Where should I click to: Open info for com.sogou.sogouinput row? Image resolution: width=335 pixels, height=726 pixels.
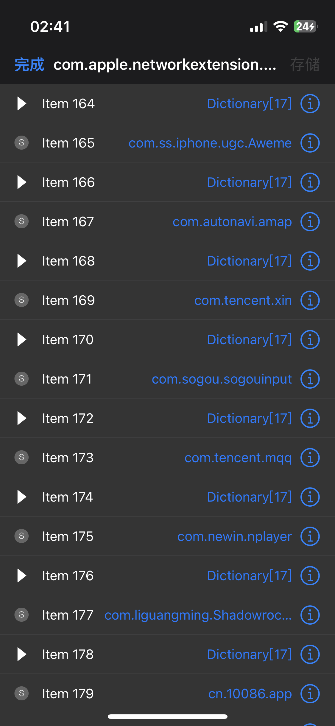(x=310, y=379)
